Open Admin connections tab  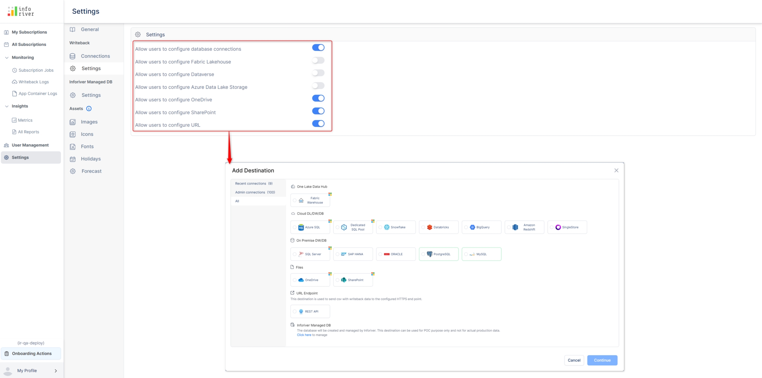click(255, 192)
